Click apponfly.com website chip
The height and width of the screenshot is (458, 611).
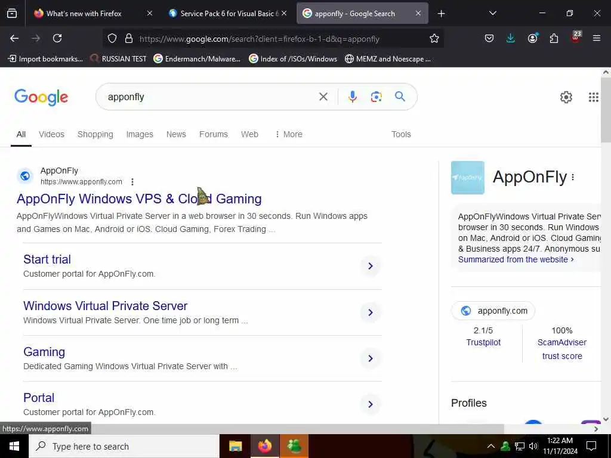pos(493,311)
